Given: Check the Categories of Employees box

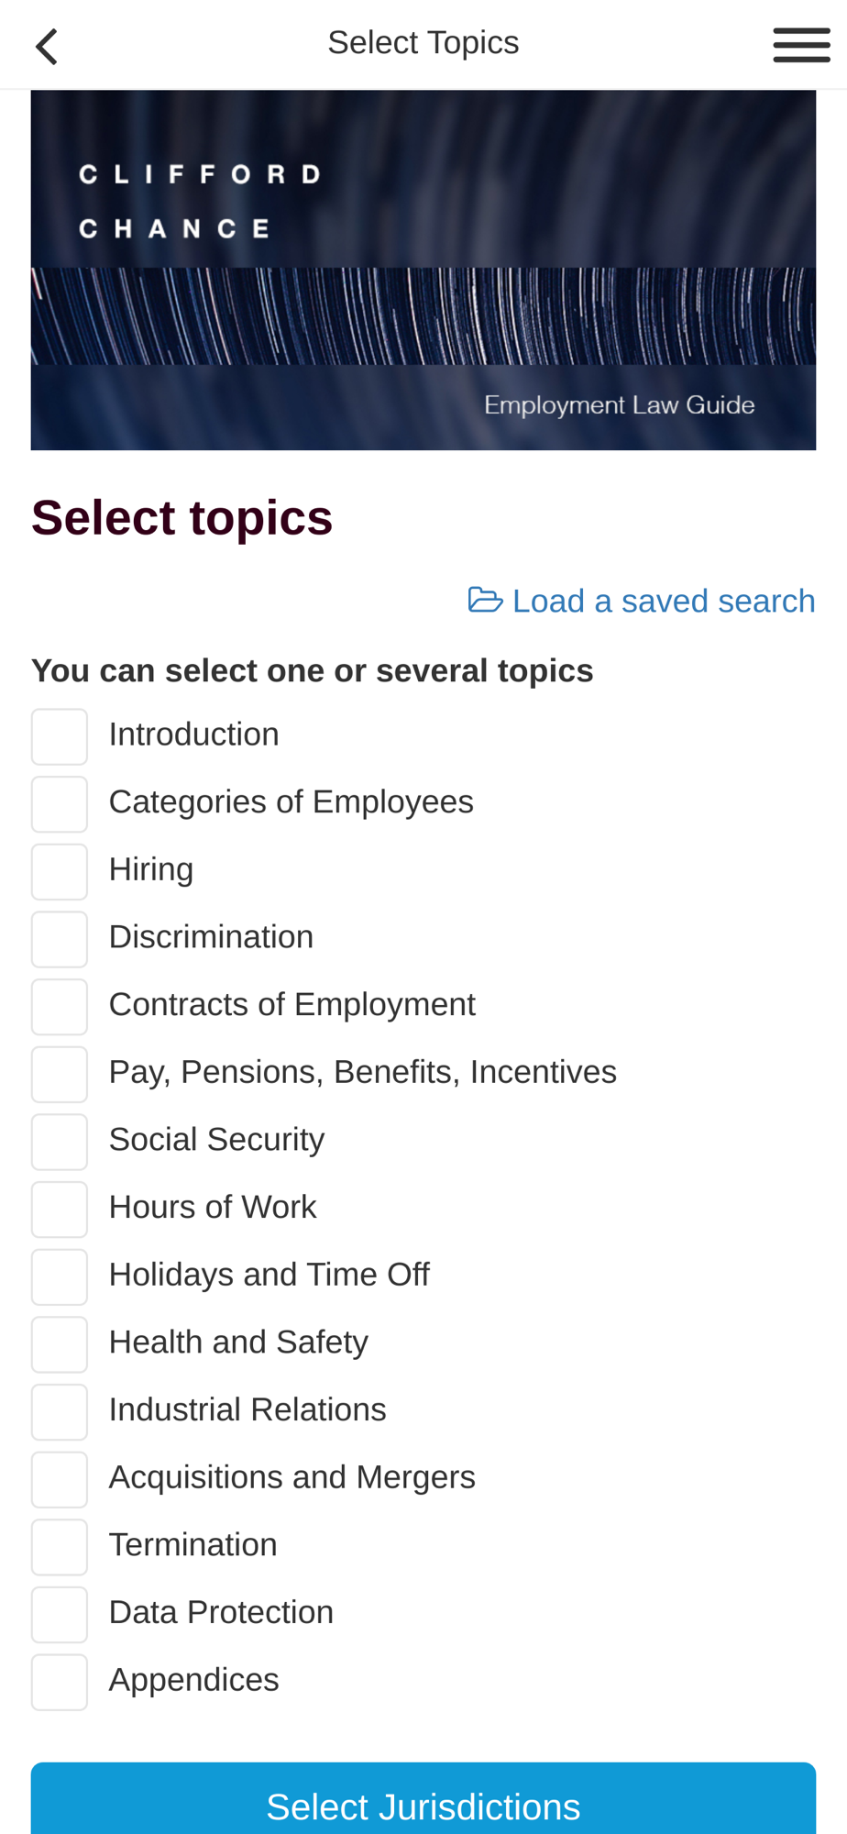Looking at the screenshot, I should pyautogui.click(x=60, y=804).
